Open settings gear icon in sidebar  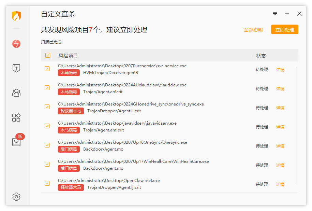pos(16,197)
